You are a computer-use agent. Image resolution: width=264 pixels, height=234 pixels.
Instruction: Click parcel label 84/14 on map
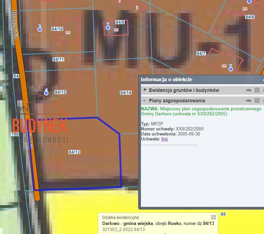click(x=126, y=93)
